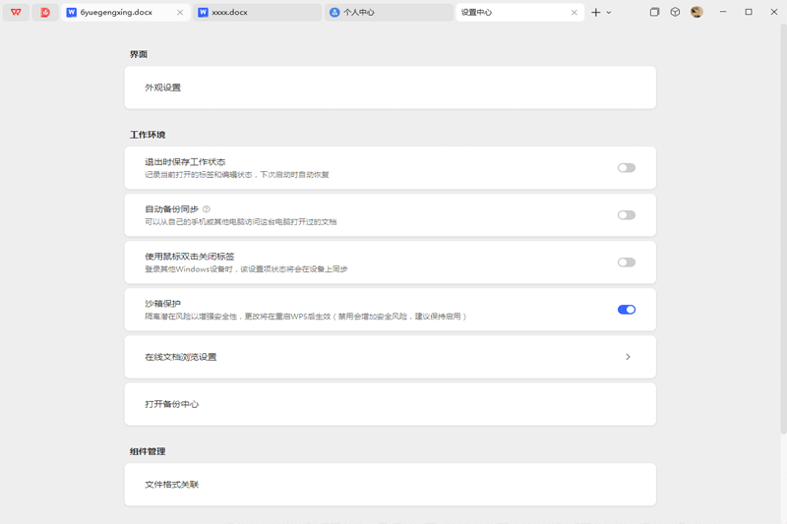The height and width of the screenshot is (524, 787).
Task: Click the Word icon on xxxx.docx tab
Action: click(204, 12)
